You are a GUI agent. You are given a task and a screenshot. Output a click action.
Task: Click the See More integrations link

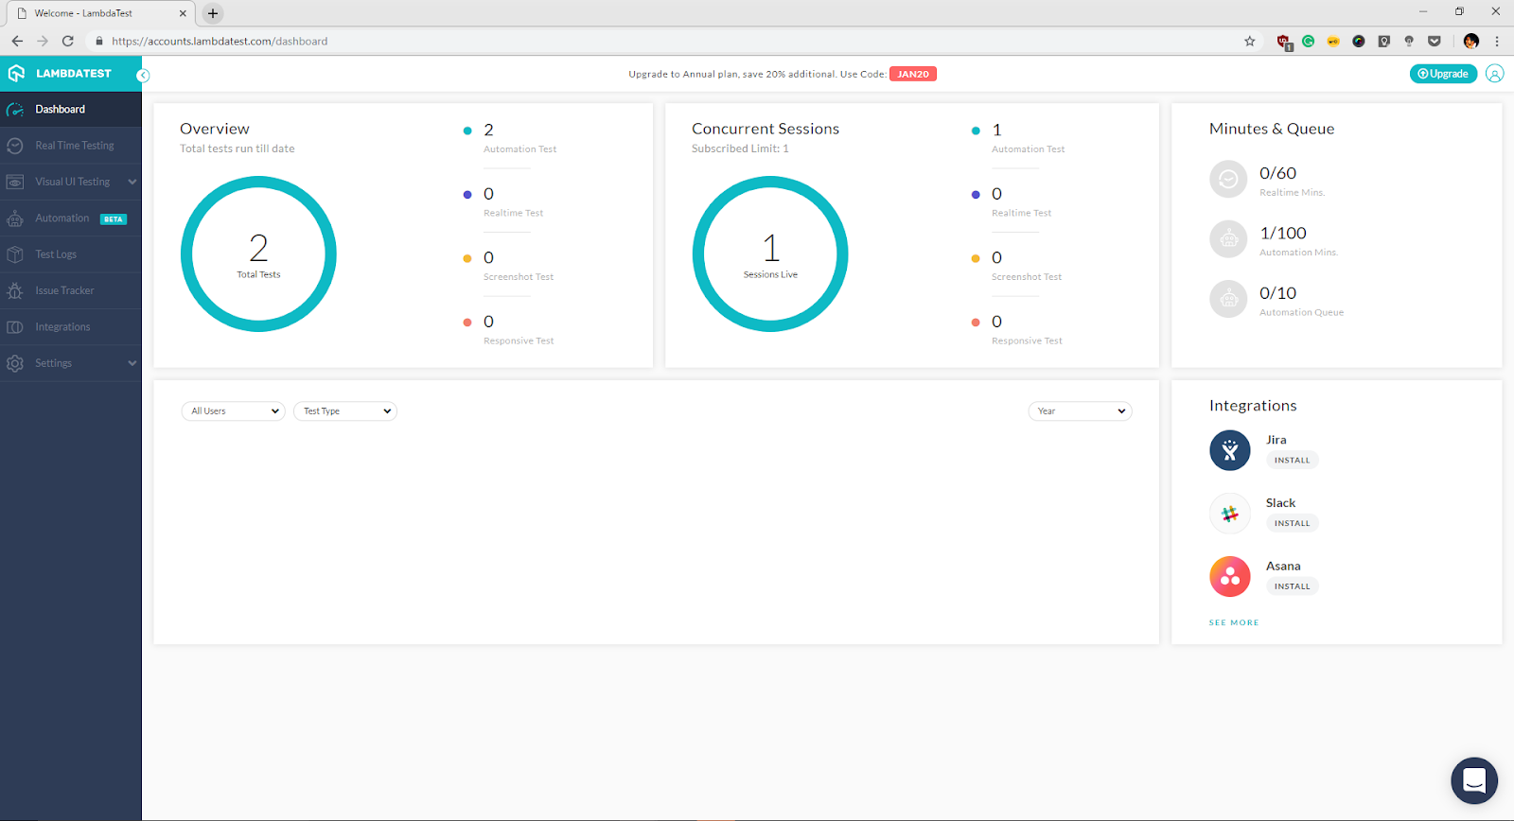pos(1233,622)
